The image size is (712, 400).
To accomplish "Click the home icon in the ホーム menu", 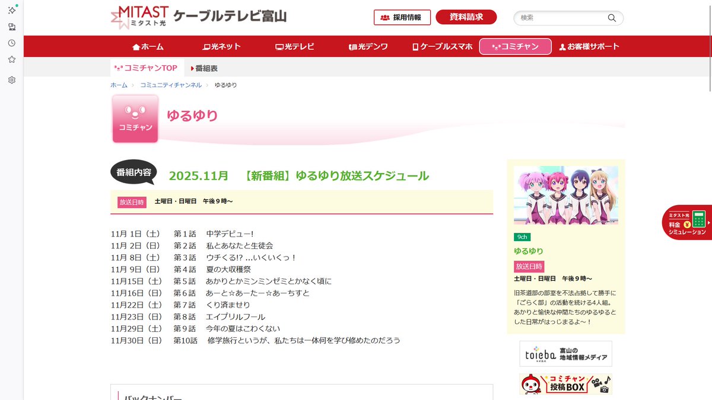I will point(136,46).
